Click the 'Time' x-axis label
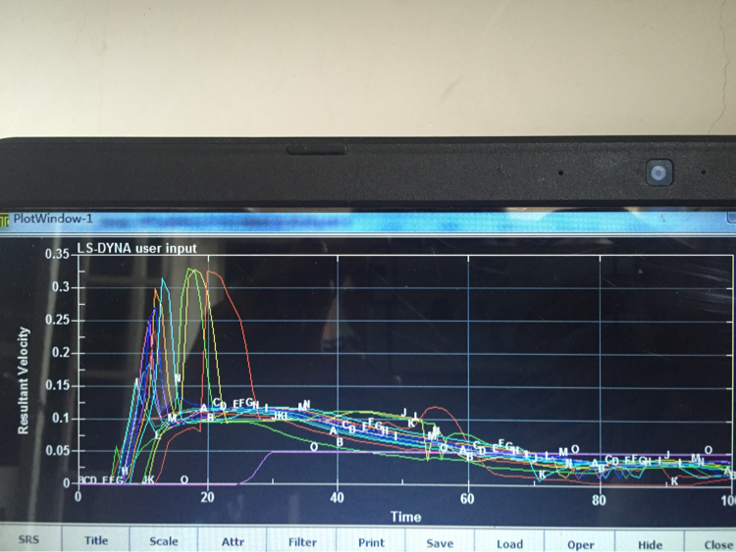 (406, 517)
